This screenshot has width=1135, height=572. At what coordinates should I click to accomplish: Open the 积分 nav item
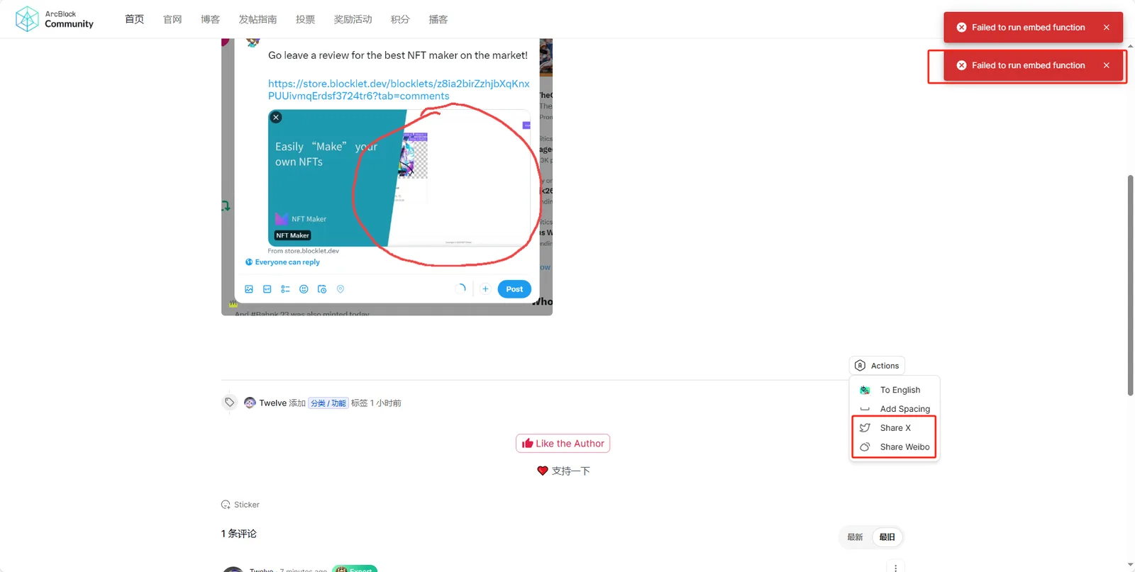click(400, 19)
